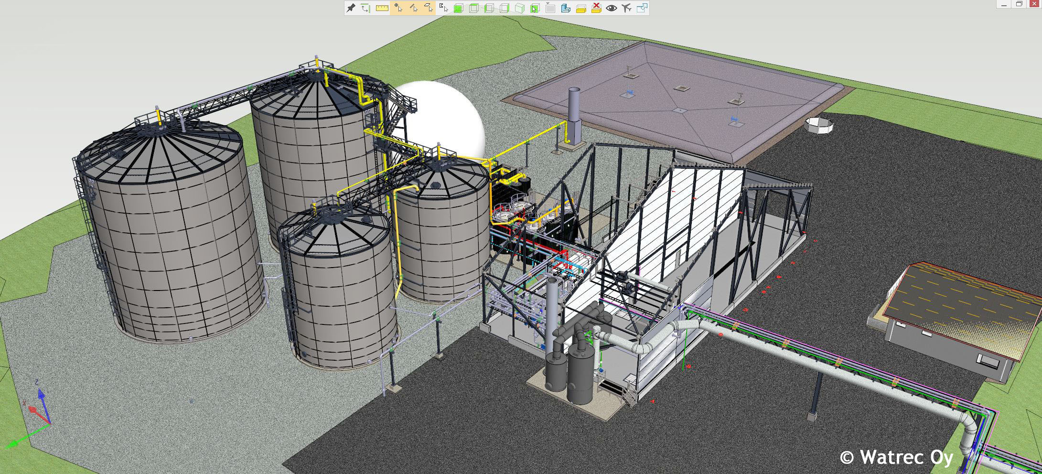Toggle the parallel lines snap selection tool
Screen dimensions: 1042x474
click(413, 8)
